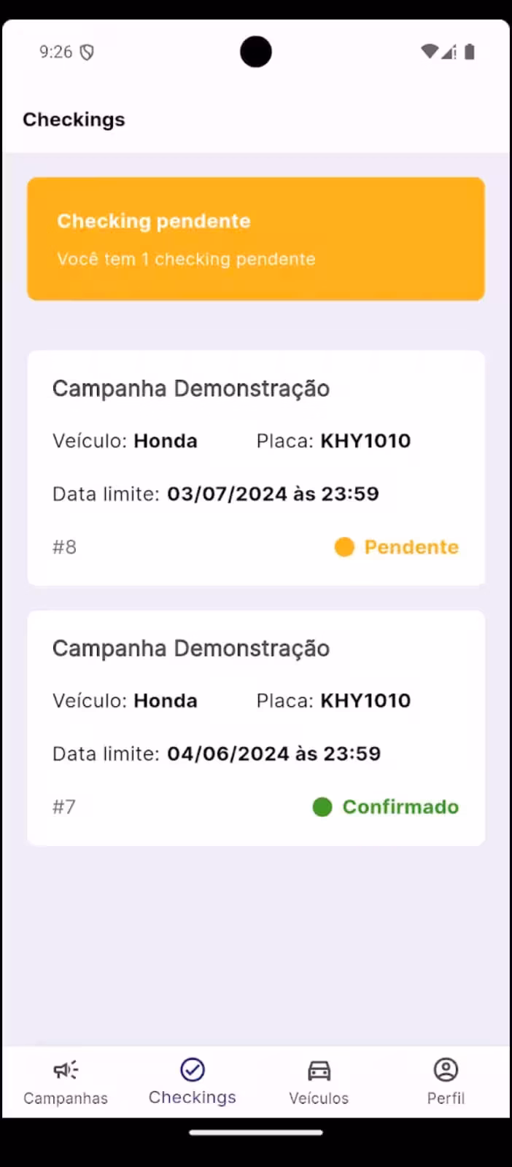The image size is (512, 1167).
Task: Tap the Perfil person icon
Action: pyautogui.click(x=446, y=1070)
